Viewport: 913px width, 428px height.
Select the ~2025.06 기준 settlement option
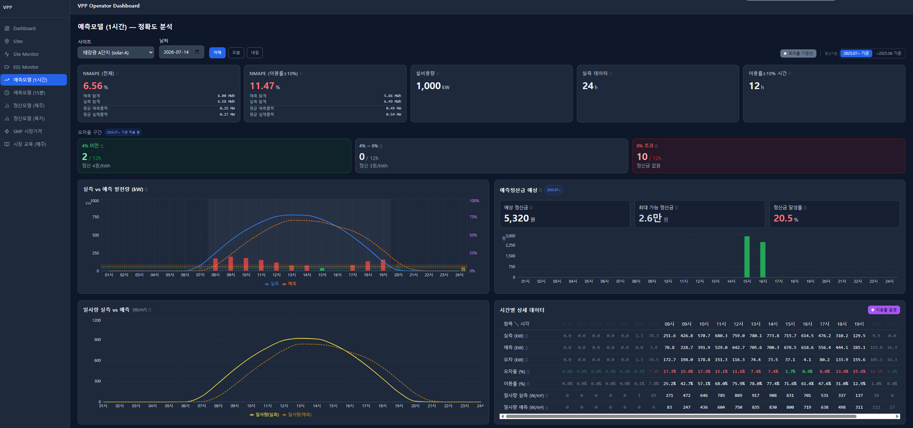coord(888,53)
